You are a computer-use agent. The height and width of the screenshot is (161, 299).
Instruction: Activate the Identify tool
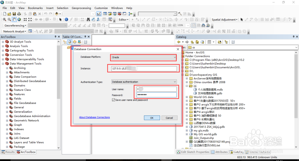click(66, 19)
